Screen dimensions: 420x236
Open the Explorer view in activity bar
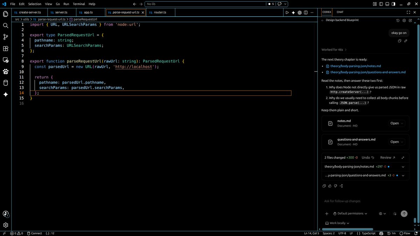tap(6, 14)
